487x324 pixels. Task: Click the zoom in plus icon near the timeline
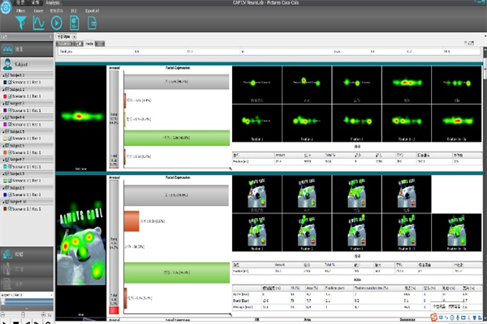[44, 314]
